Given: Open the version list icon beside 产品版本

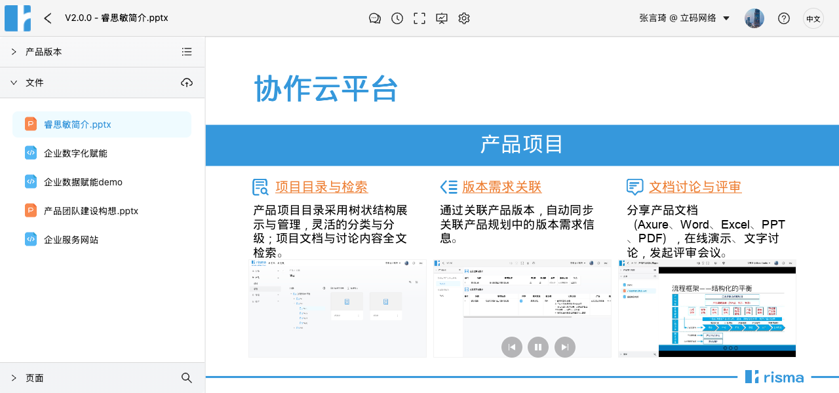Looking at the screenshot, I should tap(187, 51).
